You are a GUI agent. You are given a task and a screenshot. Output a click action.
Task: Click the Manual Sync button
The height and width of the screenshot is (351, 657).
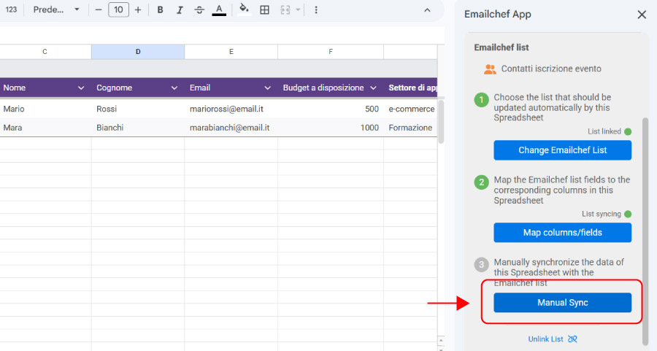(x=562, y=302)
